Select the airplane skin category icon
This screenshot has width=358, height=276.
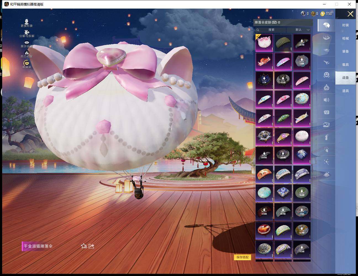(x=326, y=63)
